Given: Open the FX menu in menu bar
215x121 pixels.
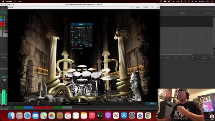Looking at the screenshot, I should pyautogui.click(x=15, y=1).
